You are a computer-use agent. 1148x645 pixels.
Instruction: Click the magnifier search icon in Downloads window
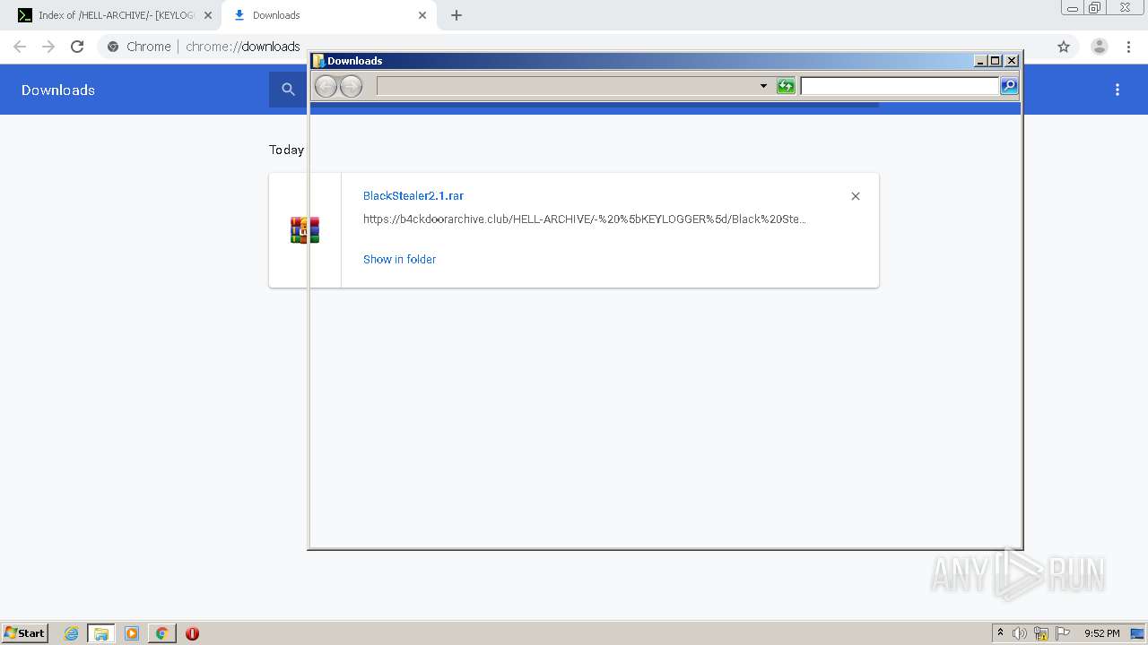1009,86
